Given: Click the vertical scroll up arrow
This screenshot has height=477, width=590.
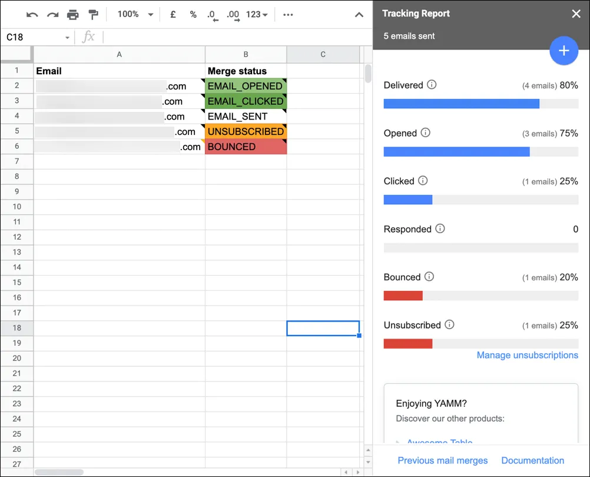Looking at the screenshot, I should pyautogui.click(x=368, y=450).
